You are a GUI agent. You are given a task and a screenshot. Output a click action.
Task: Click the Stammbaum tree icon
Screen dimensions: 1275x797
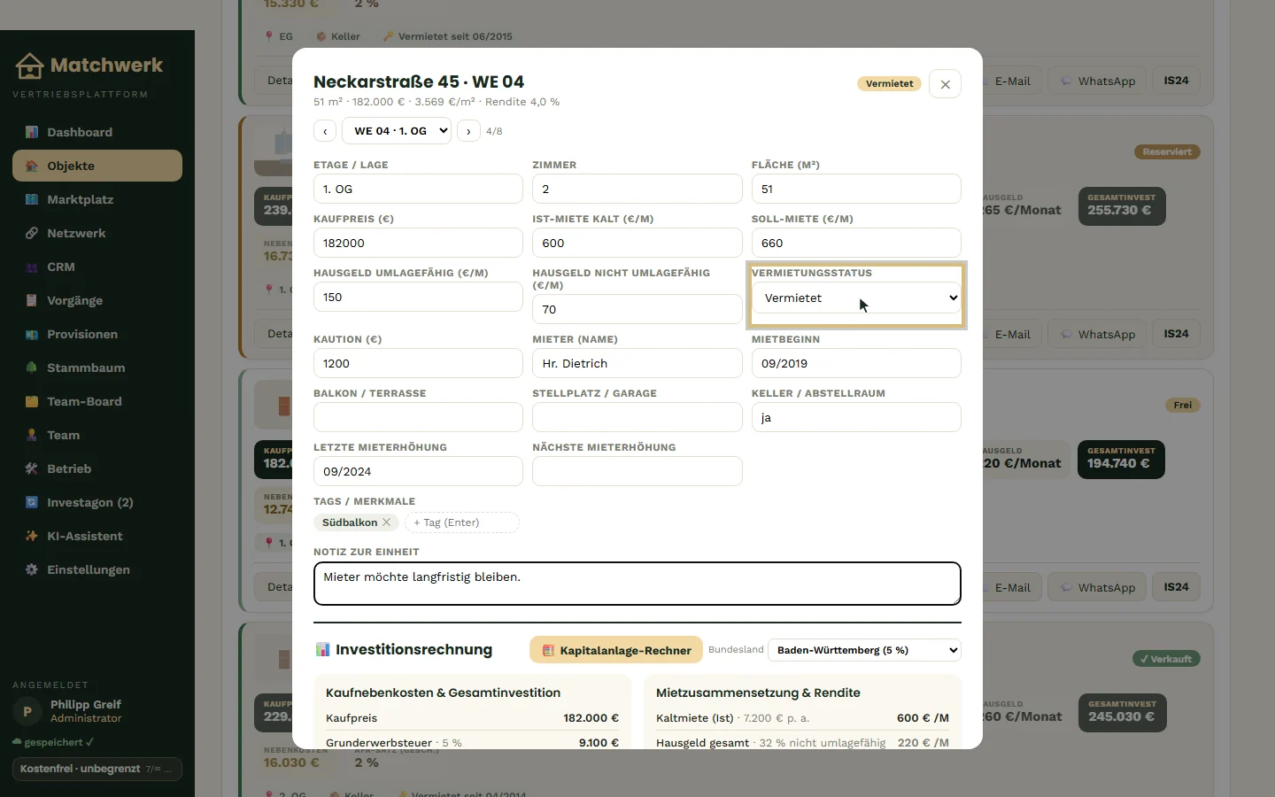pos(32,368)
